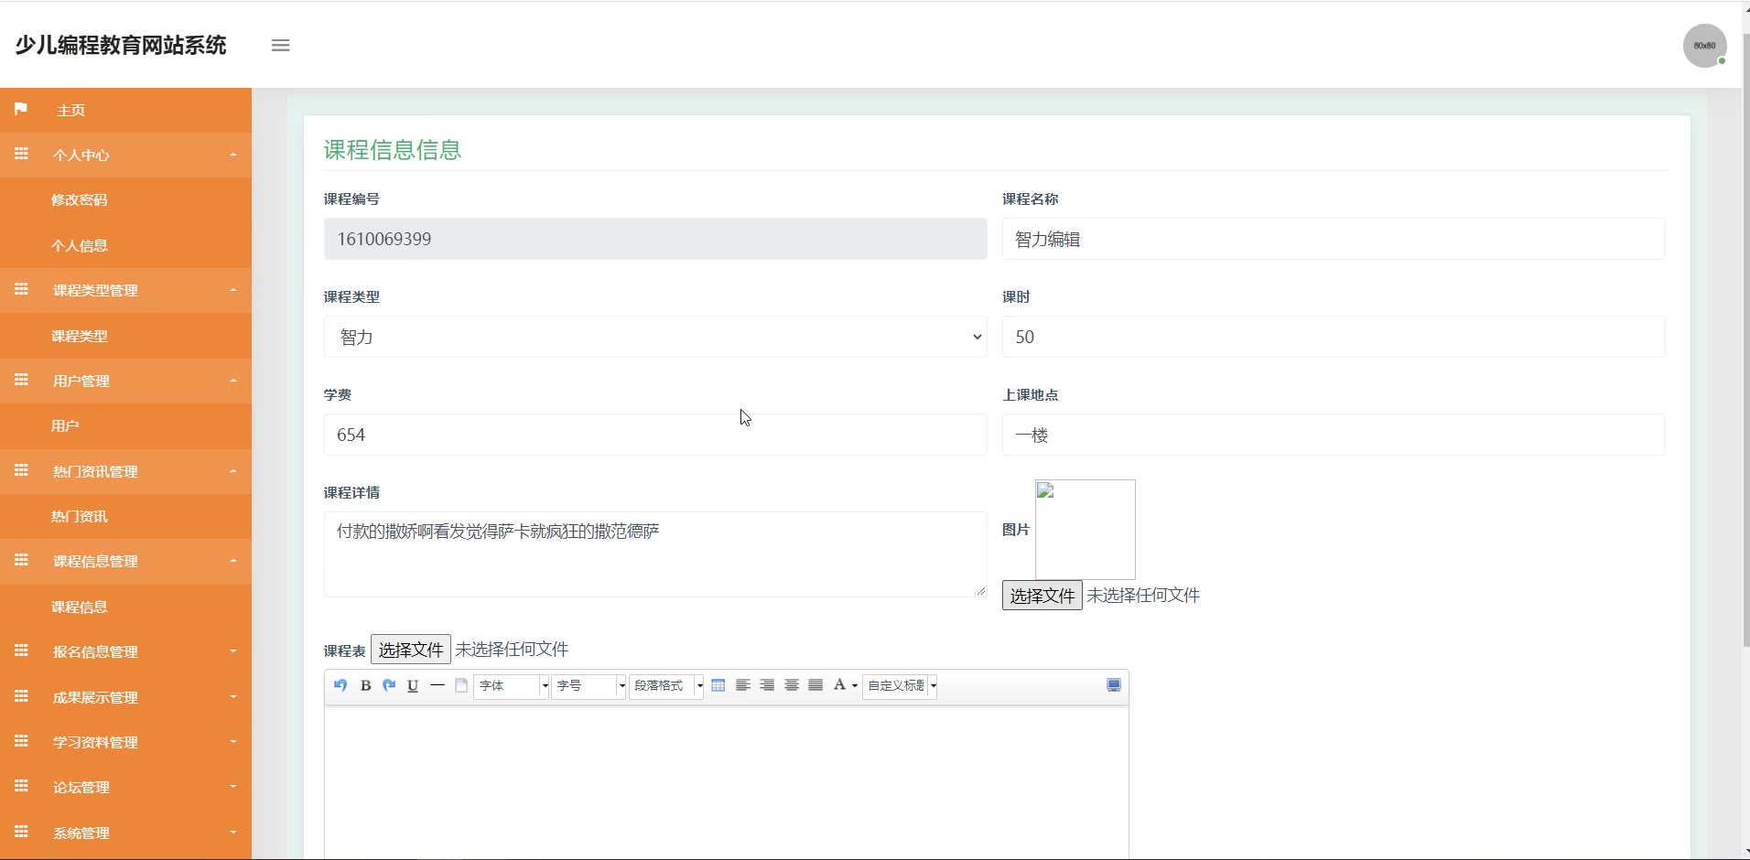Expand the 报名信息管理 menu arrow

[x=233, y=651]
